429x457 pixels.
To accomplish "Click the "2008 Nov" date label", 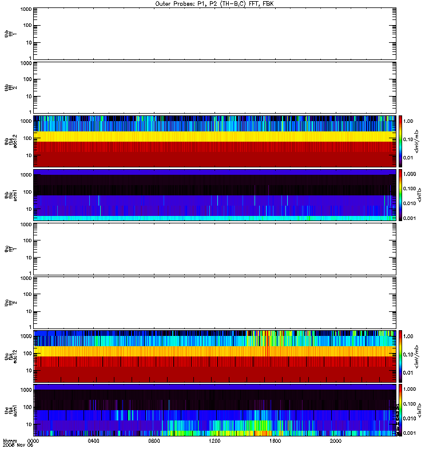I will click(15, 446).
